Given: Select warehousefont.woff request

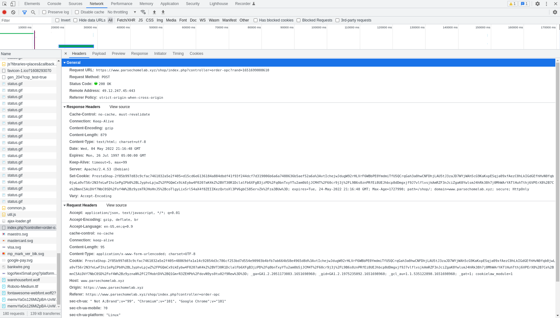Looking at the screenshot, I should click(28, 280).
